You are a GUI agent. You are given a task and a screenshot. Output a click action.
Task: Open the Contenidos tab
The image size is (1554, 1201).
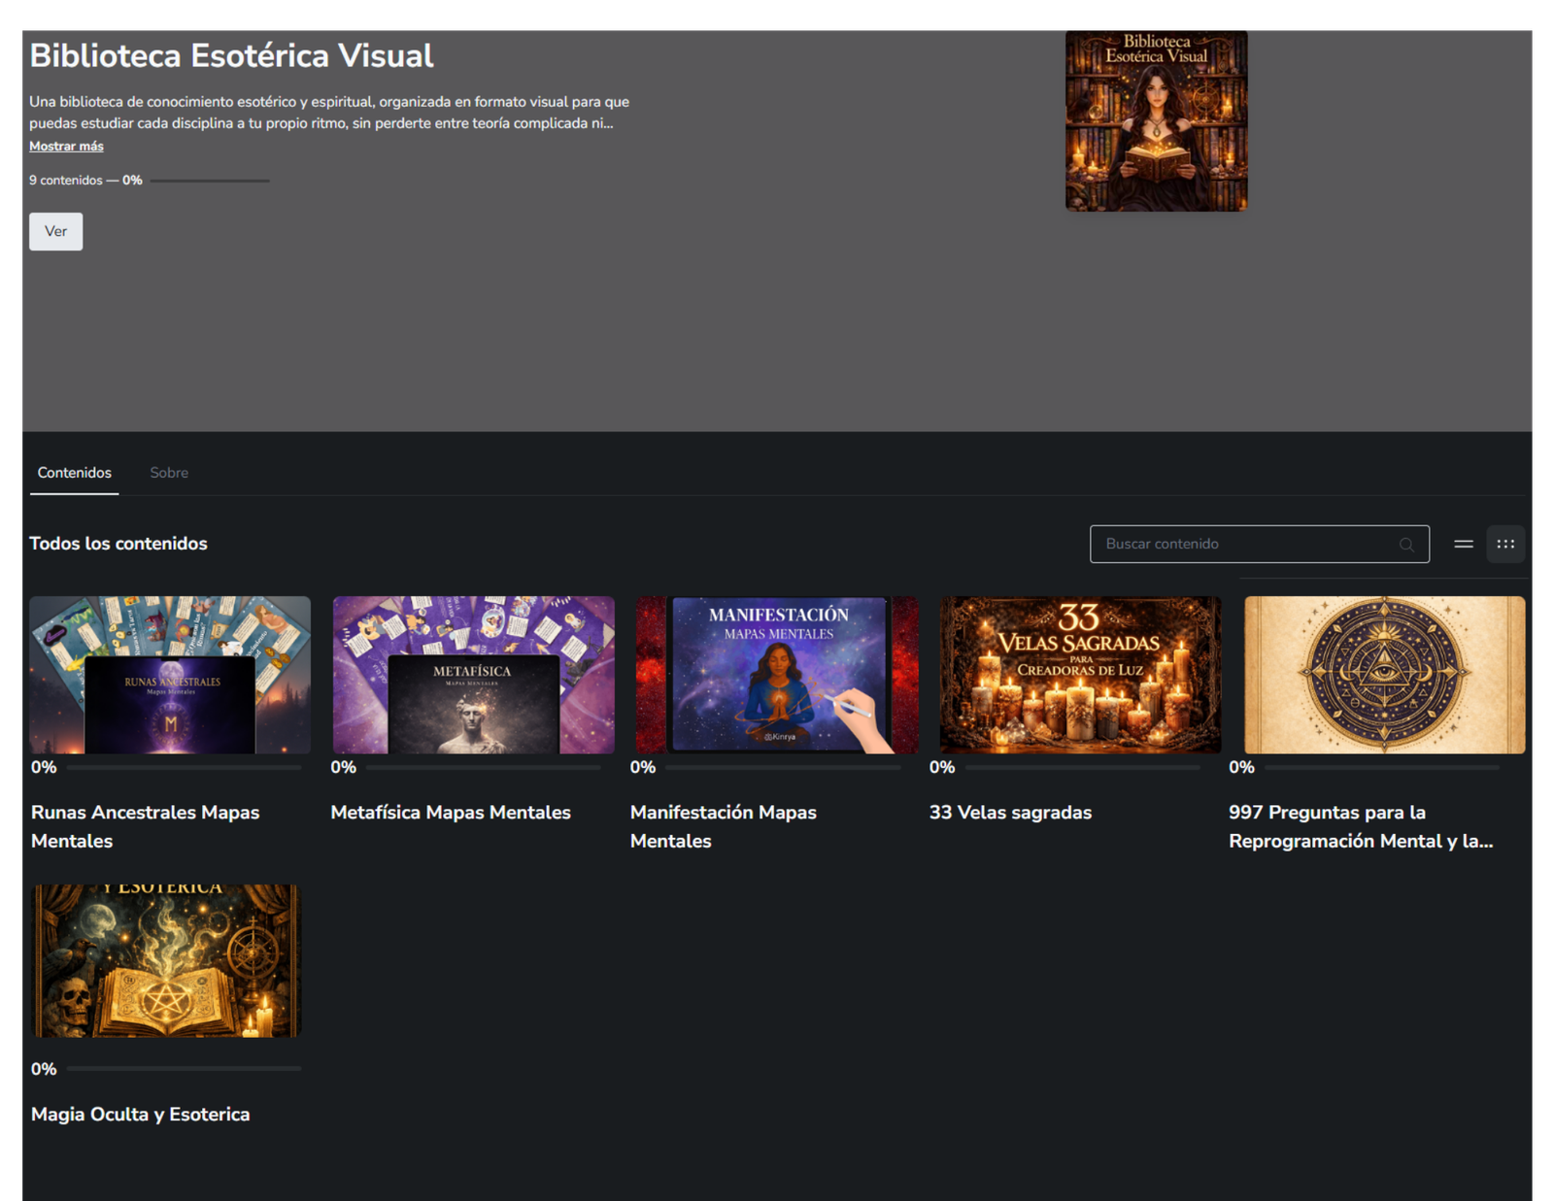pyautogui.click(x=75, y=473)
